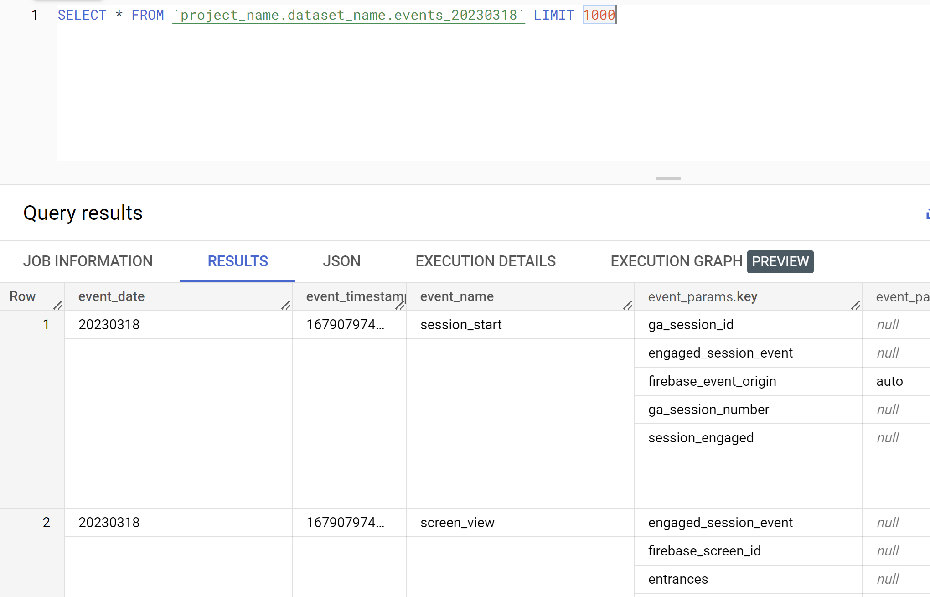Click the event_params.key column resize handle

coord(856,305)
